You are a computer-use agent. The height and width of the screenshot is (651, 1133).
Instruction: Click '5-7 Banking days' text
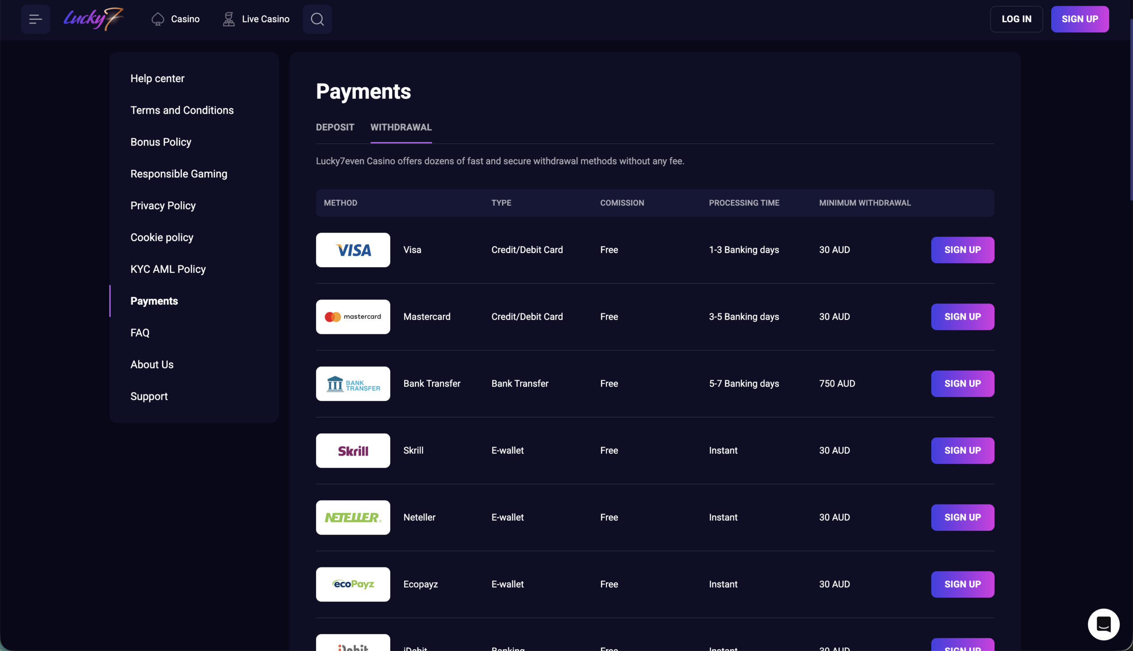[744, 383]
